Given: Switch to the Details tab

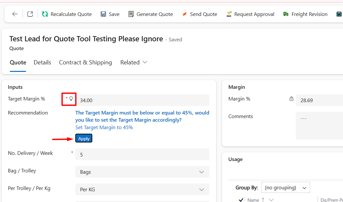Looking at the screenshot, I should coord(42,62).
